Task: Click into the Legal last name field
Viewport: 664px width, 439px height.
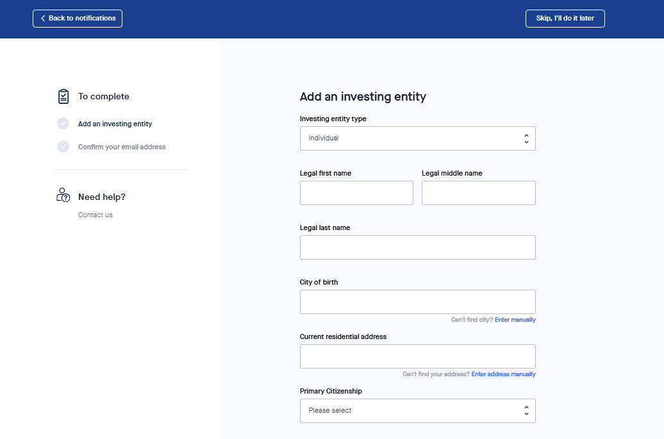Action: [x=417, y=247]
